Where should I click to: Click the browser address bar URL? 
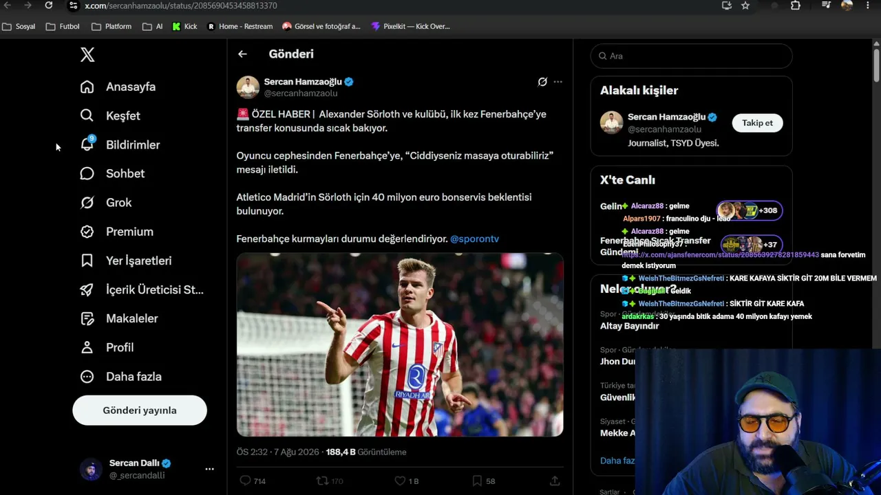pos(181,5)
